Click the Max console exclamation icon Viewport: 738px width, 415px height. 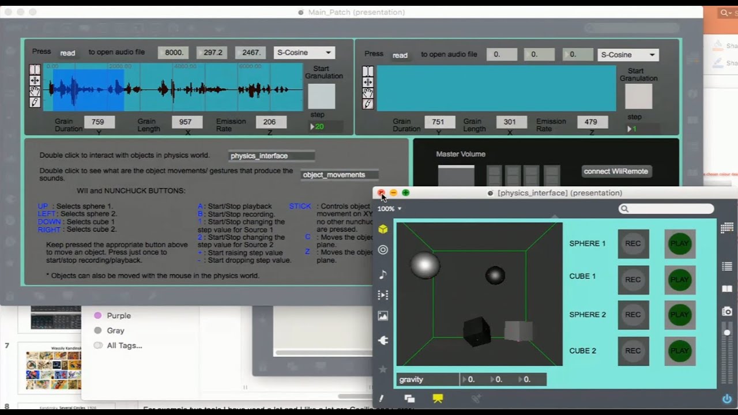(381, 398)
